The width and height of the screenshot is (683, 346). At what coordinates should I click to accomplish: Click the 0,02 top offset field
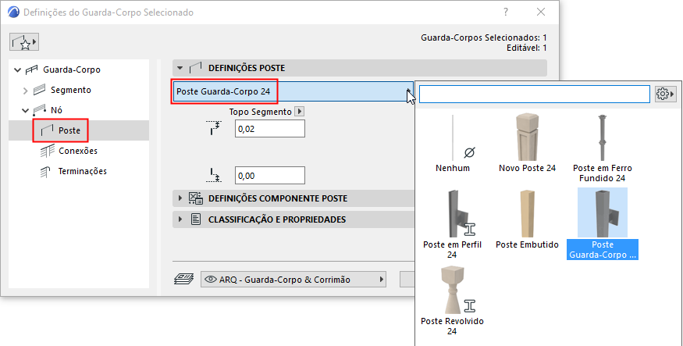coord(269,128)
